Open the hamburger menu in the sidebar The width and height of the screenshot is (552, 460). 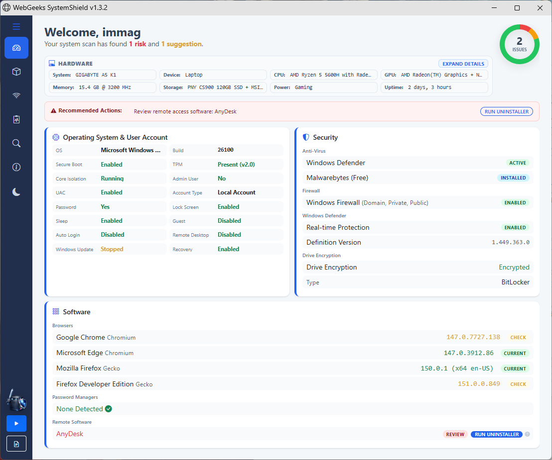[x=16, y=27]
